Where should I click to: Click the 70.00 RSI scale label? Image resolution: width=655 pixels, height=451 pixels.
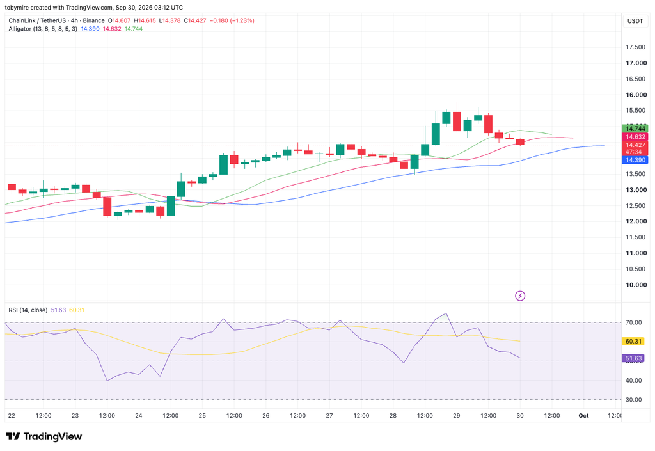(x=634, y=322)
